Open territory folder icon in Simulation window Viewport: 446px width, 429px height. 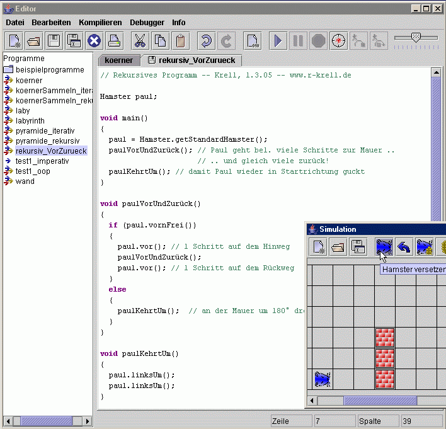point(338,247)
